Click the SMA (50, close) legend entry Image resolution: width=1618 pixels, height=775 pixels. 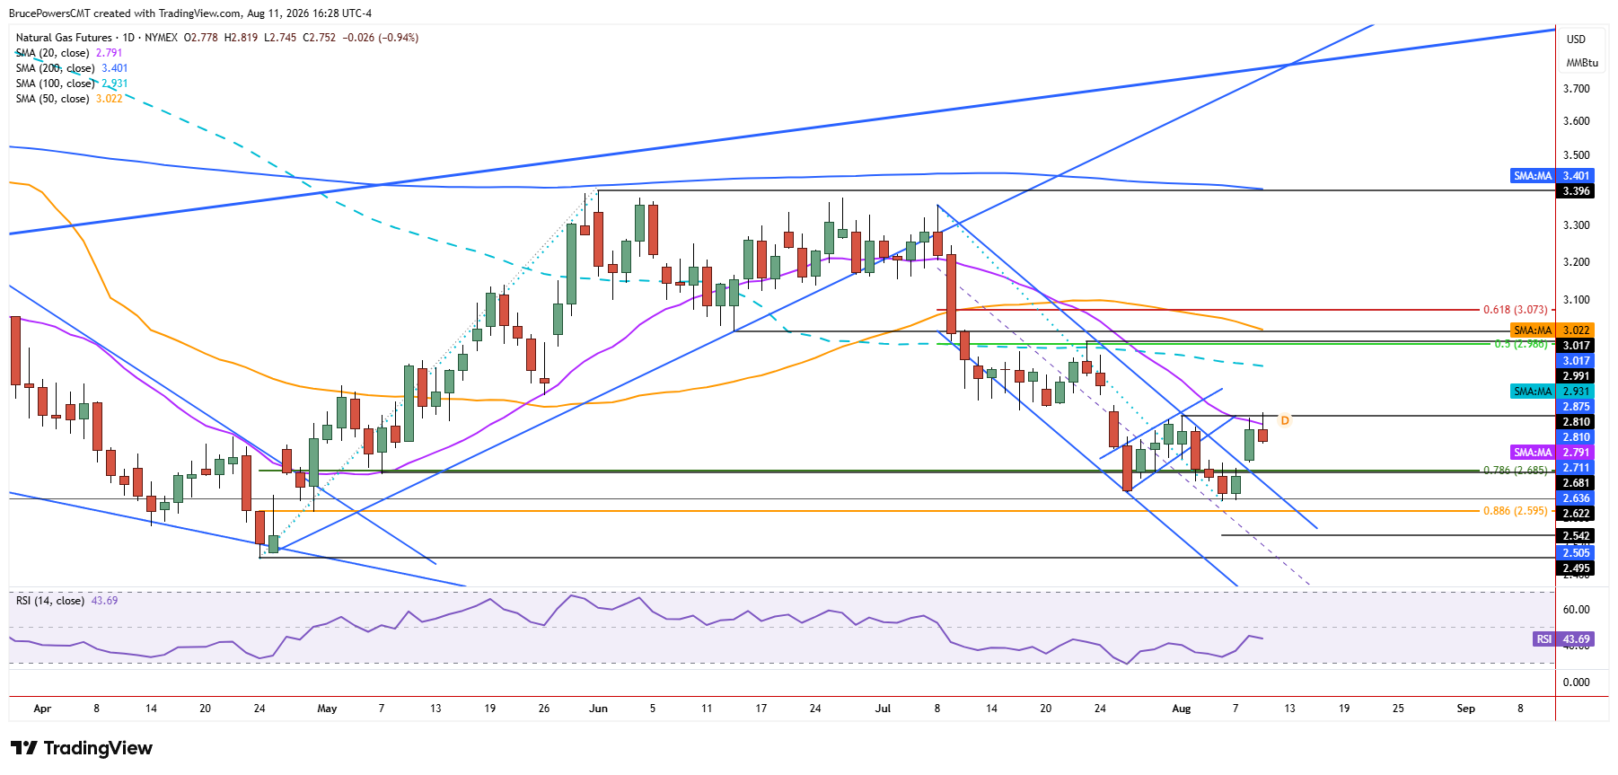coord(68,99)
